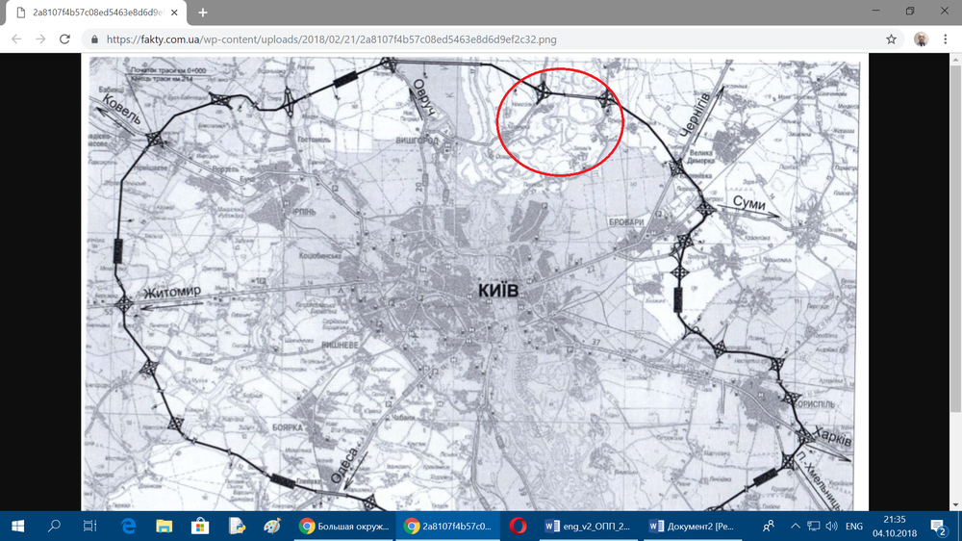Click the browser back arrow
The image size is (962, 541).
coord(15,39)
